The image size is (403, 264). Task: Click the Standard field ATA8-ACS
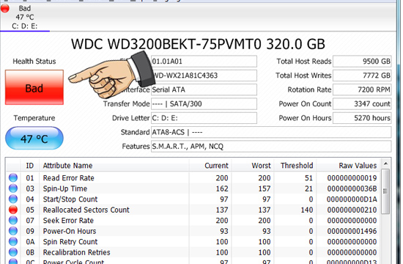[271, 132]
